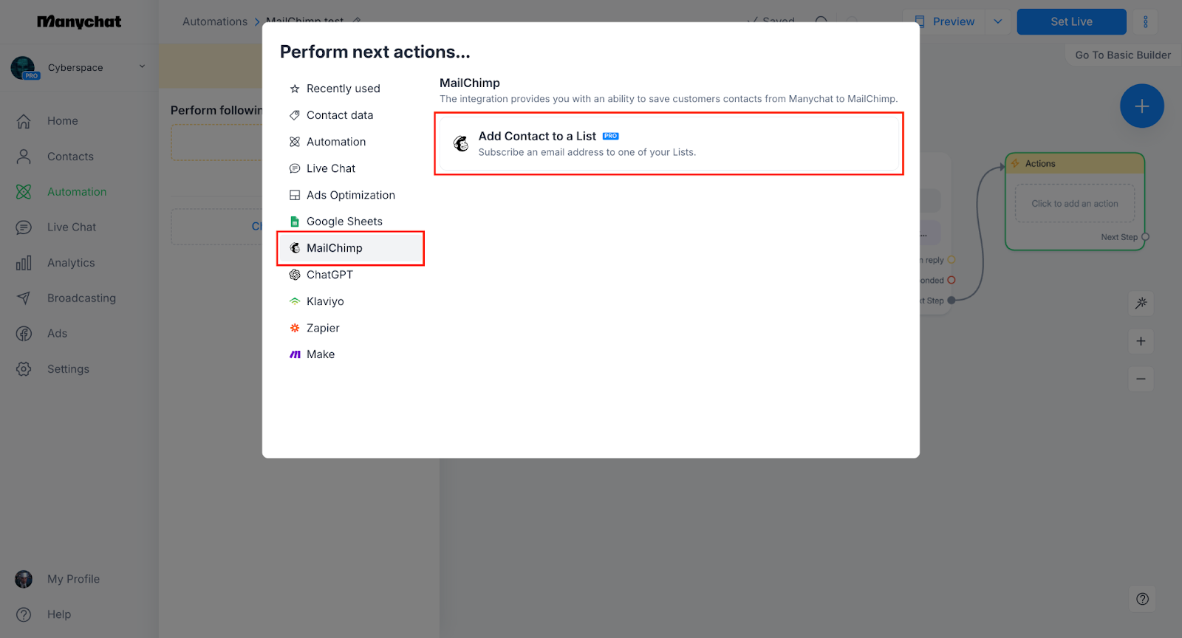Click the Set Live button
The image size is (1182, 638).
coord(1071,21)
